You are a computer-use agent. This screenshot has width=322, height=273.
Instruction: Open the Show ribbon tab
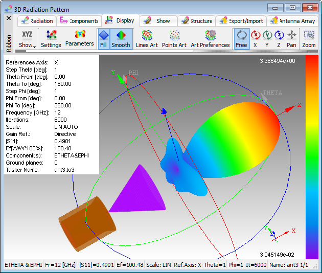point(158,21)
